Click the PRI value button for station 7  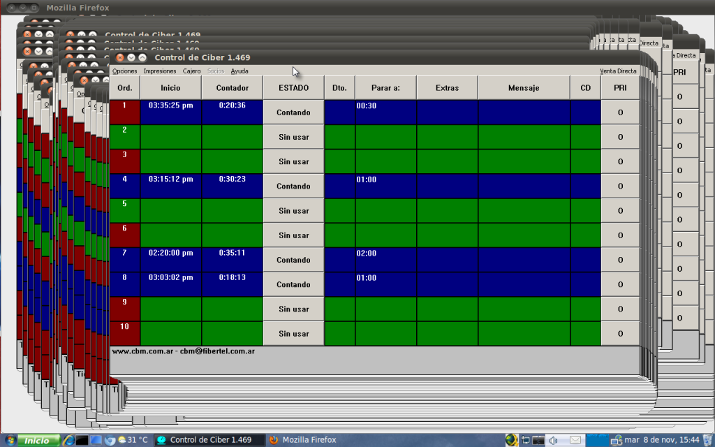620,260
